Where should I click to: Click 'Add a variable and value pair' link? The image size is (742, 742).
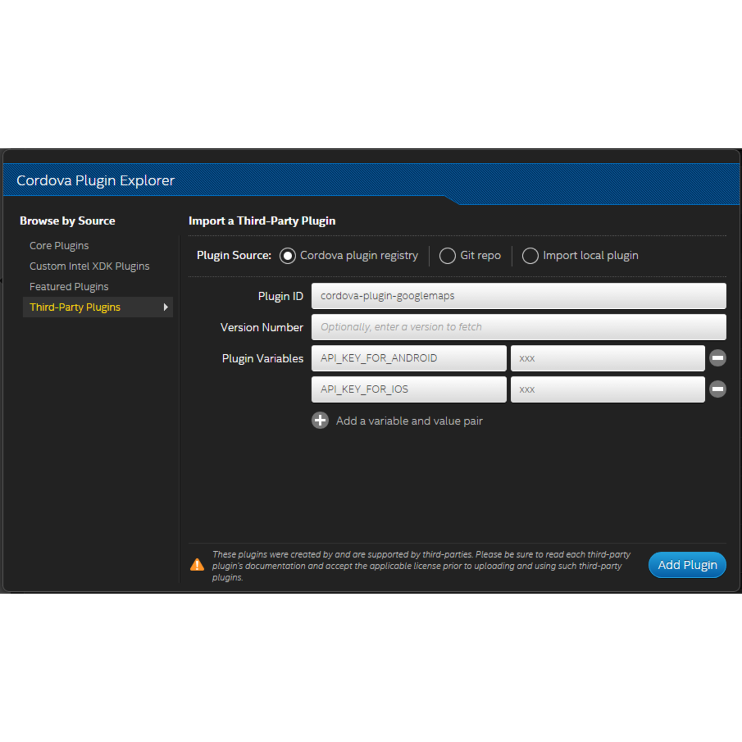coord(409,421)
